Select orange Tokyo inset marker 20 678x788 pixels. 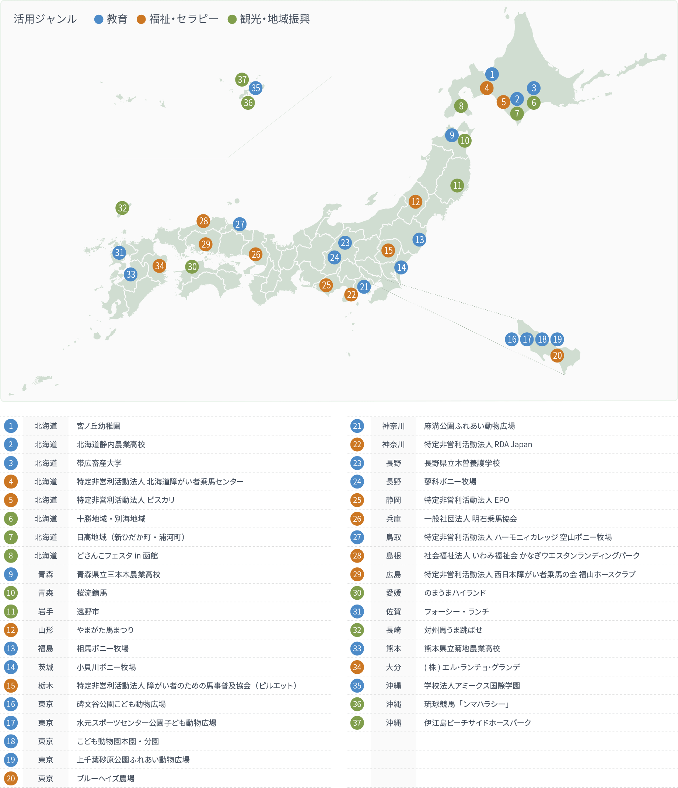[x=558, y=356]
